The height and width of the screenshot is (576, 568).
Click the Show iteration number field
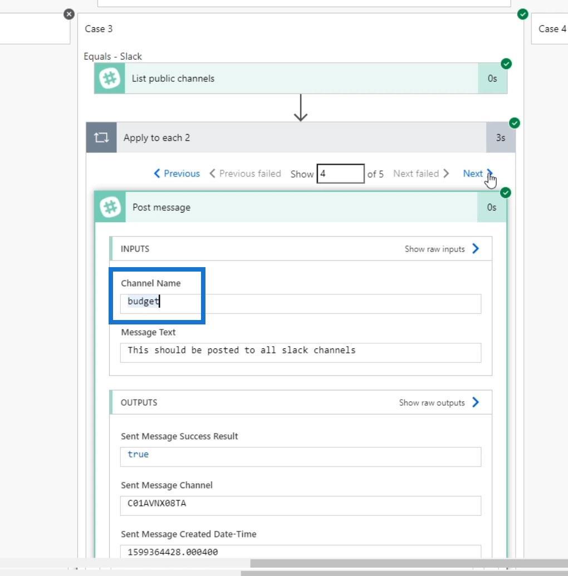pos(340,174)
